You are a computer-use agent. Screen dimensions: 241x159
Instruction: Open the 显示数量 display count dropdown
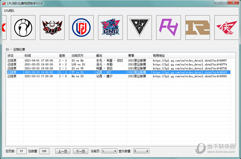click(141, 151)
